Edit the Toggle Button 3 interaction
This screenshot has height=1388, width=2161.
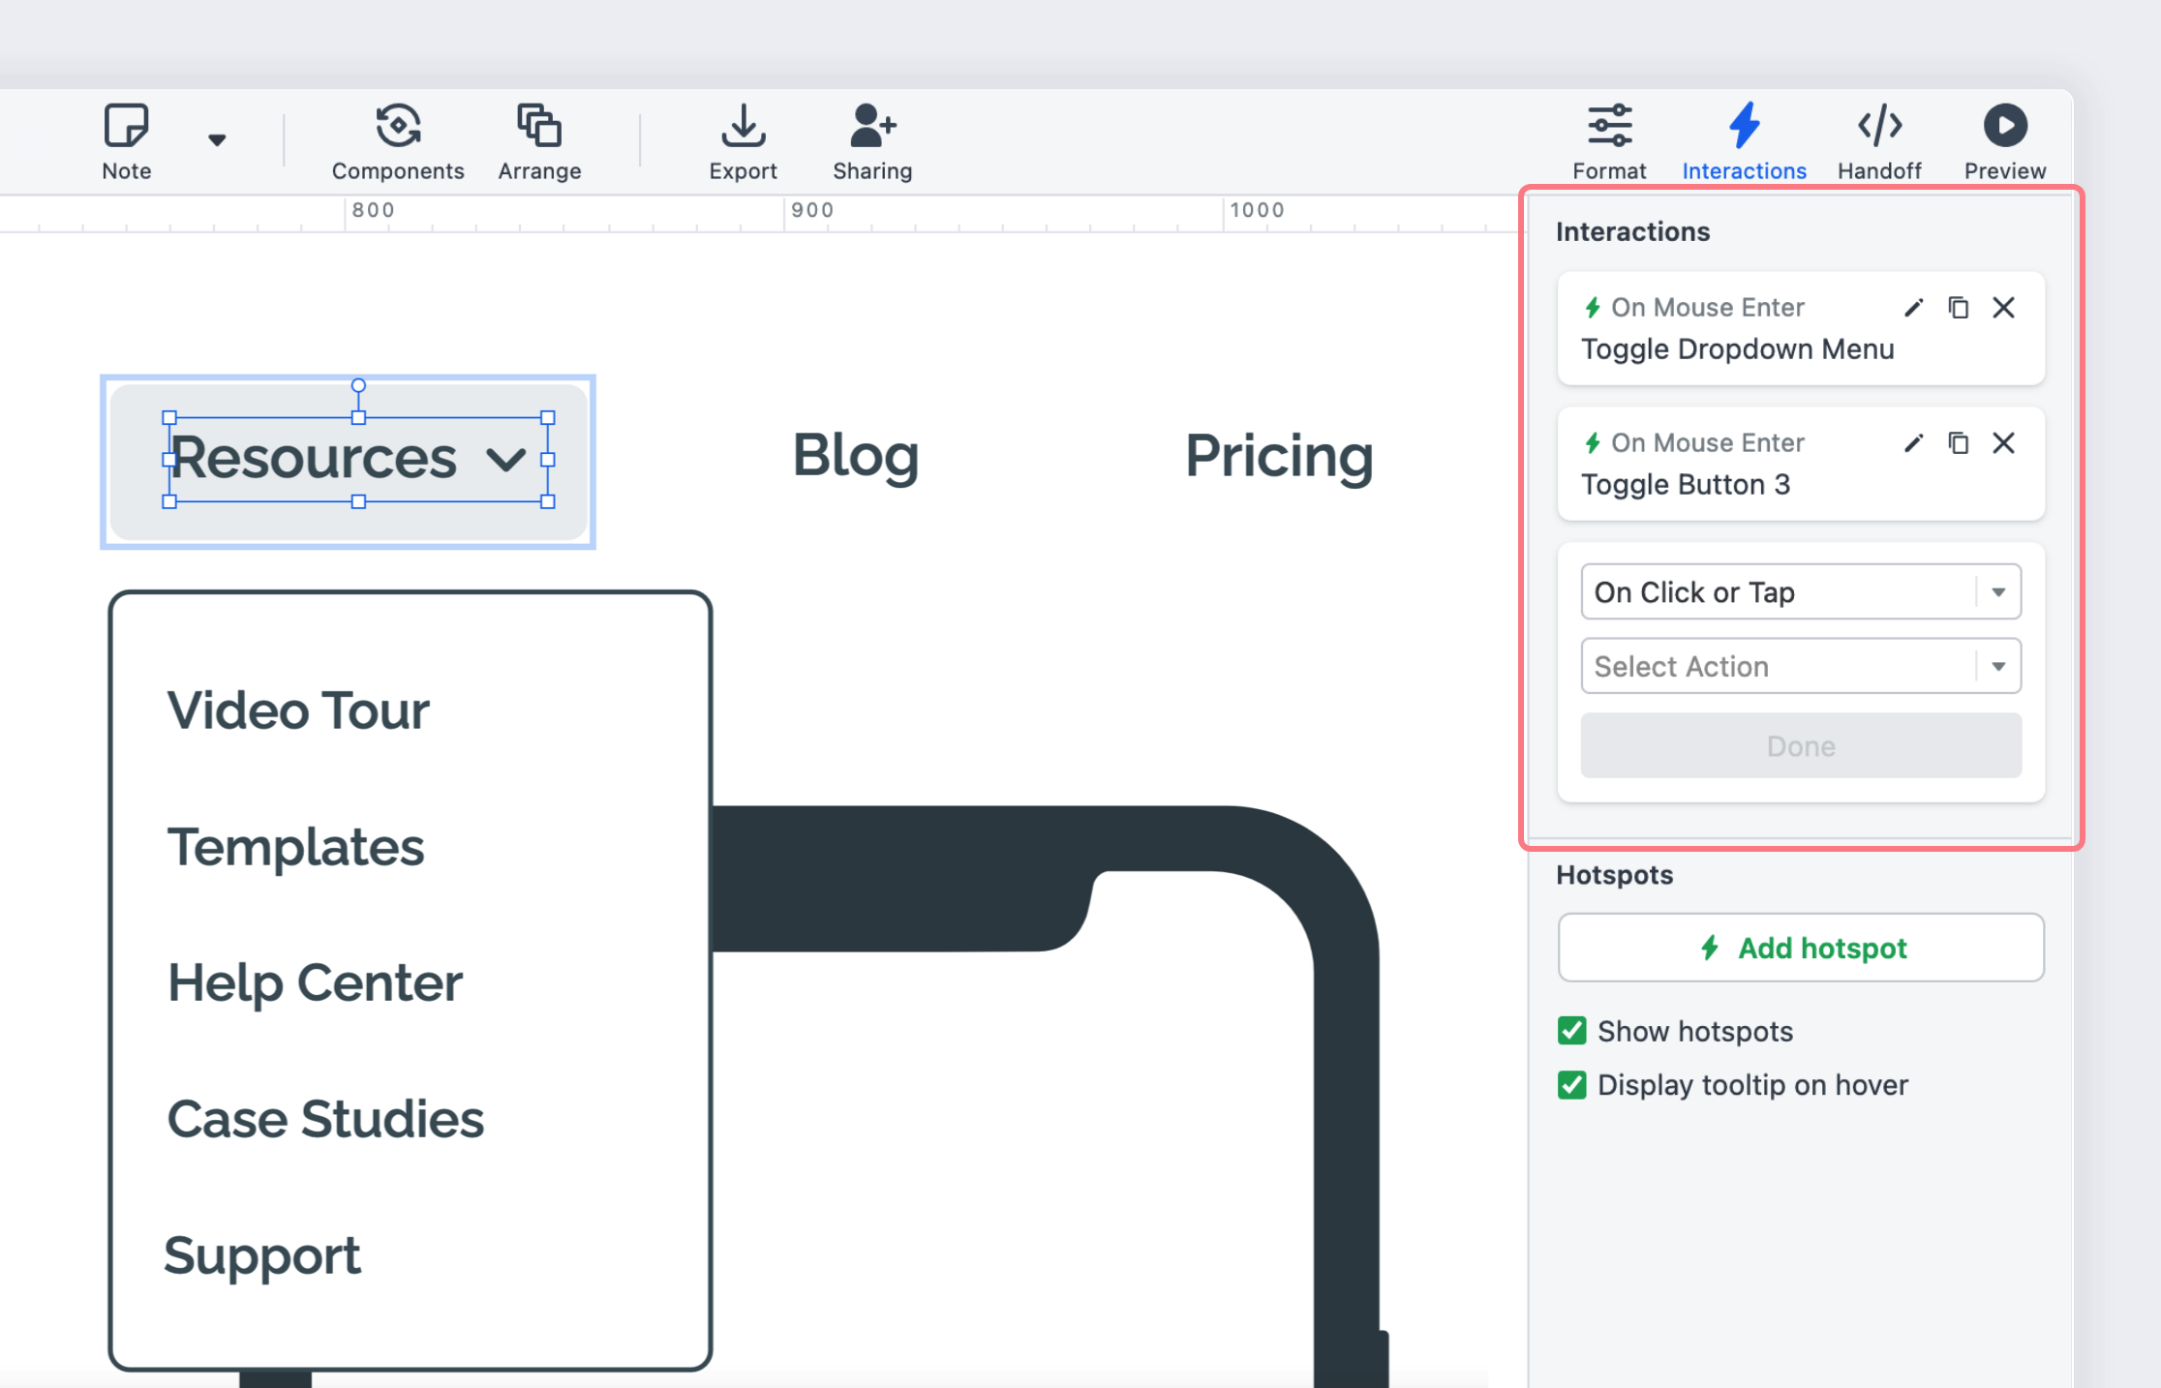pyautogui.click(x=1913, y=443)
